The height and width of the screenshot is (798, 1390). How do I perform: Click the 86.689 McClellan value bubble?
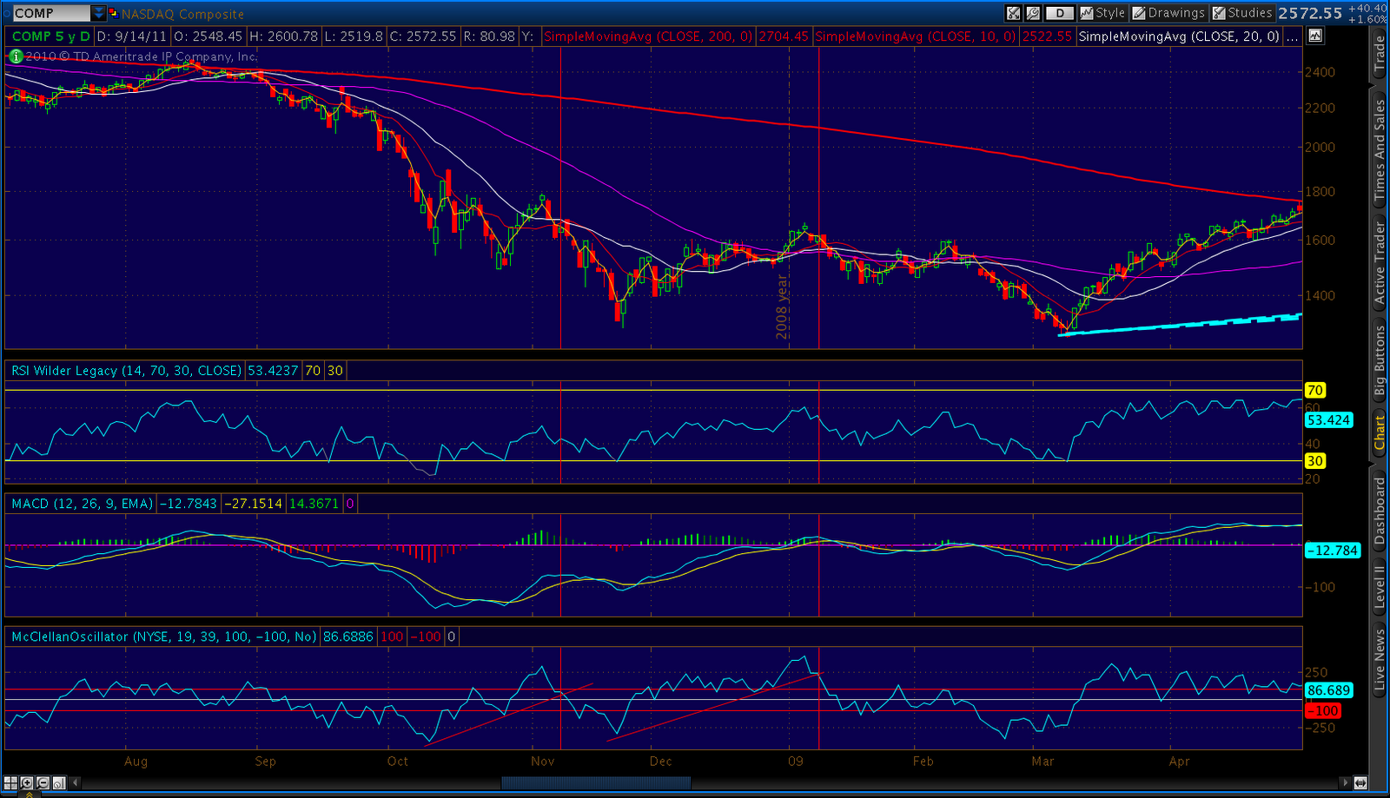(x=1329, y=690)
